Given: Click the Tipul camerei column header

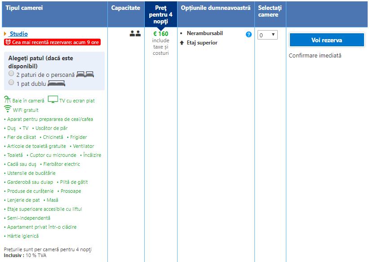Looking at the screenshot, I should pos(24,8).
